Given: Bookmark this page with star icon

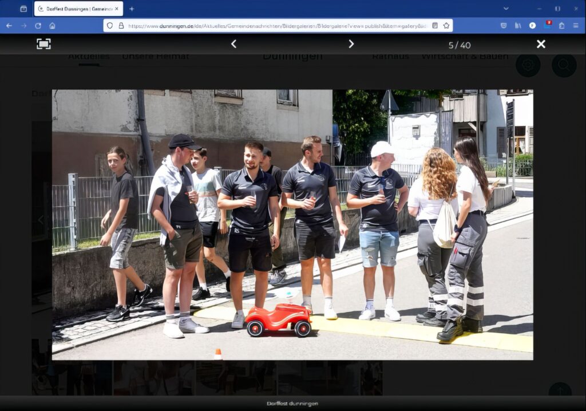Looking at the screenshot, I should coord(445,26).
